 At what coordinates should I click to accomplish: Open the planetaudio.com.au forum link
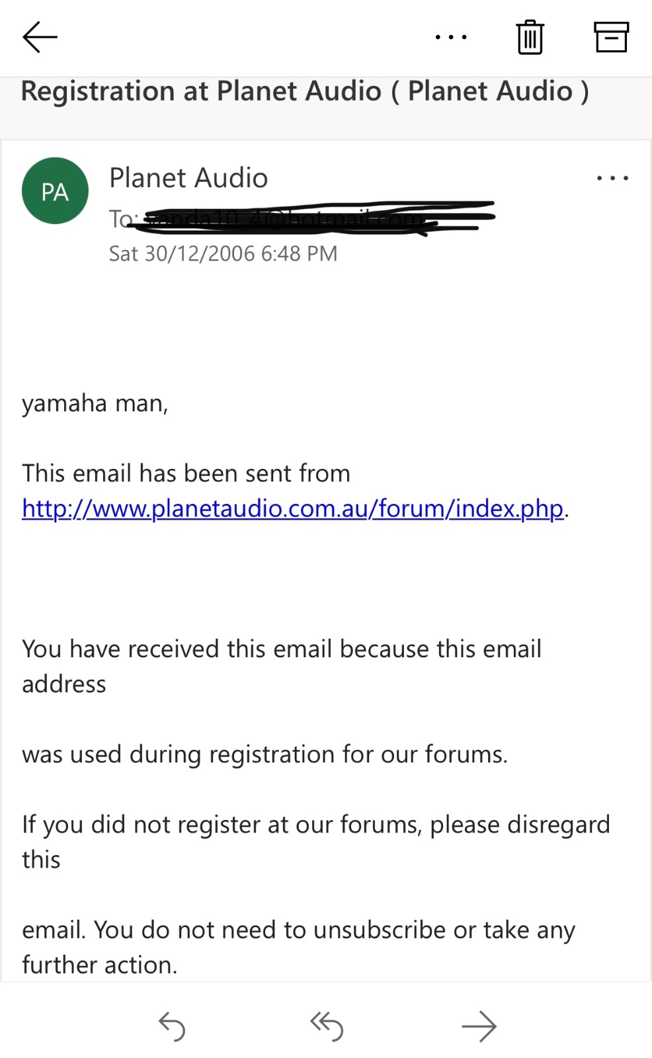292,509
